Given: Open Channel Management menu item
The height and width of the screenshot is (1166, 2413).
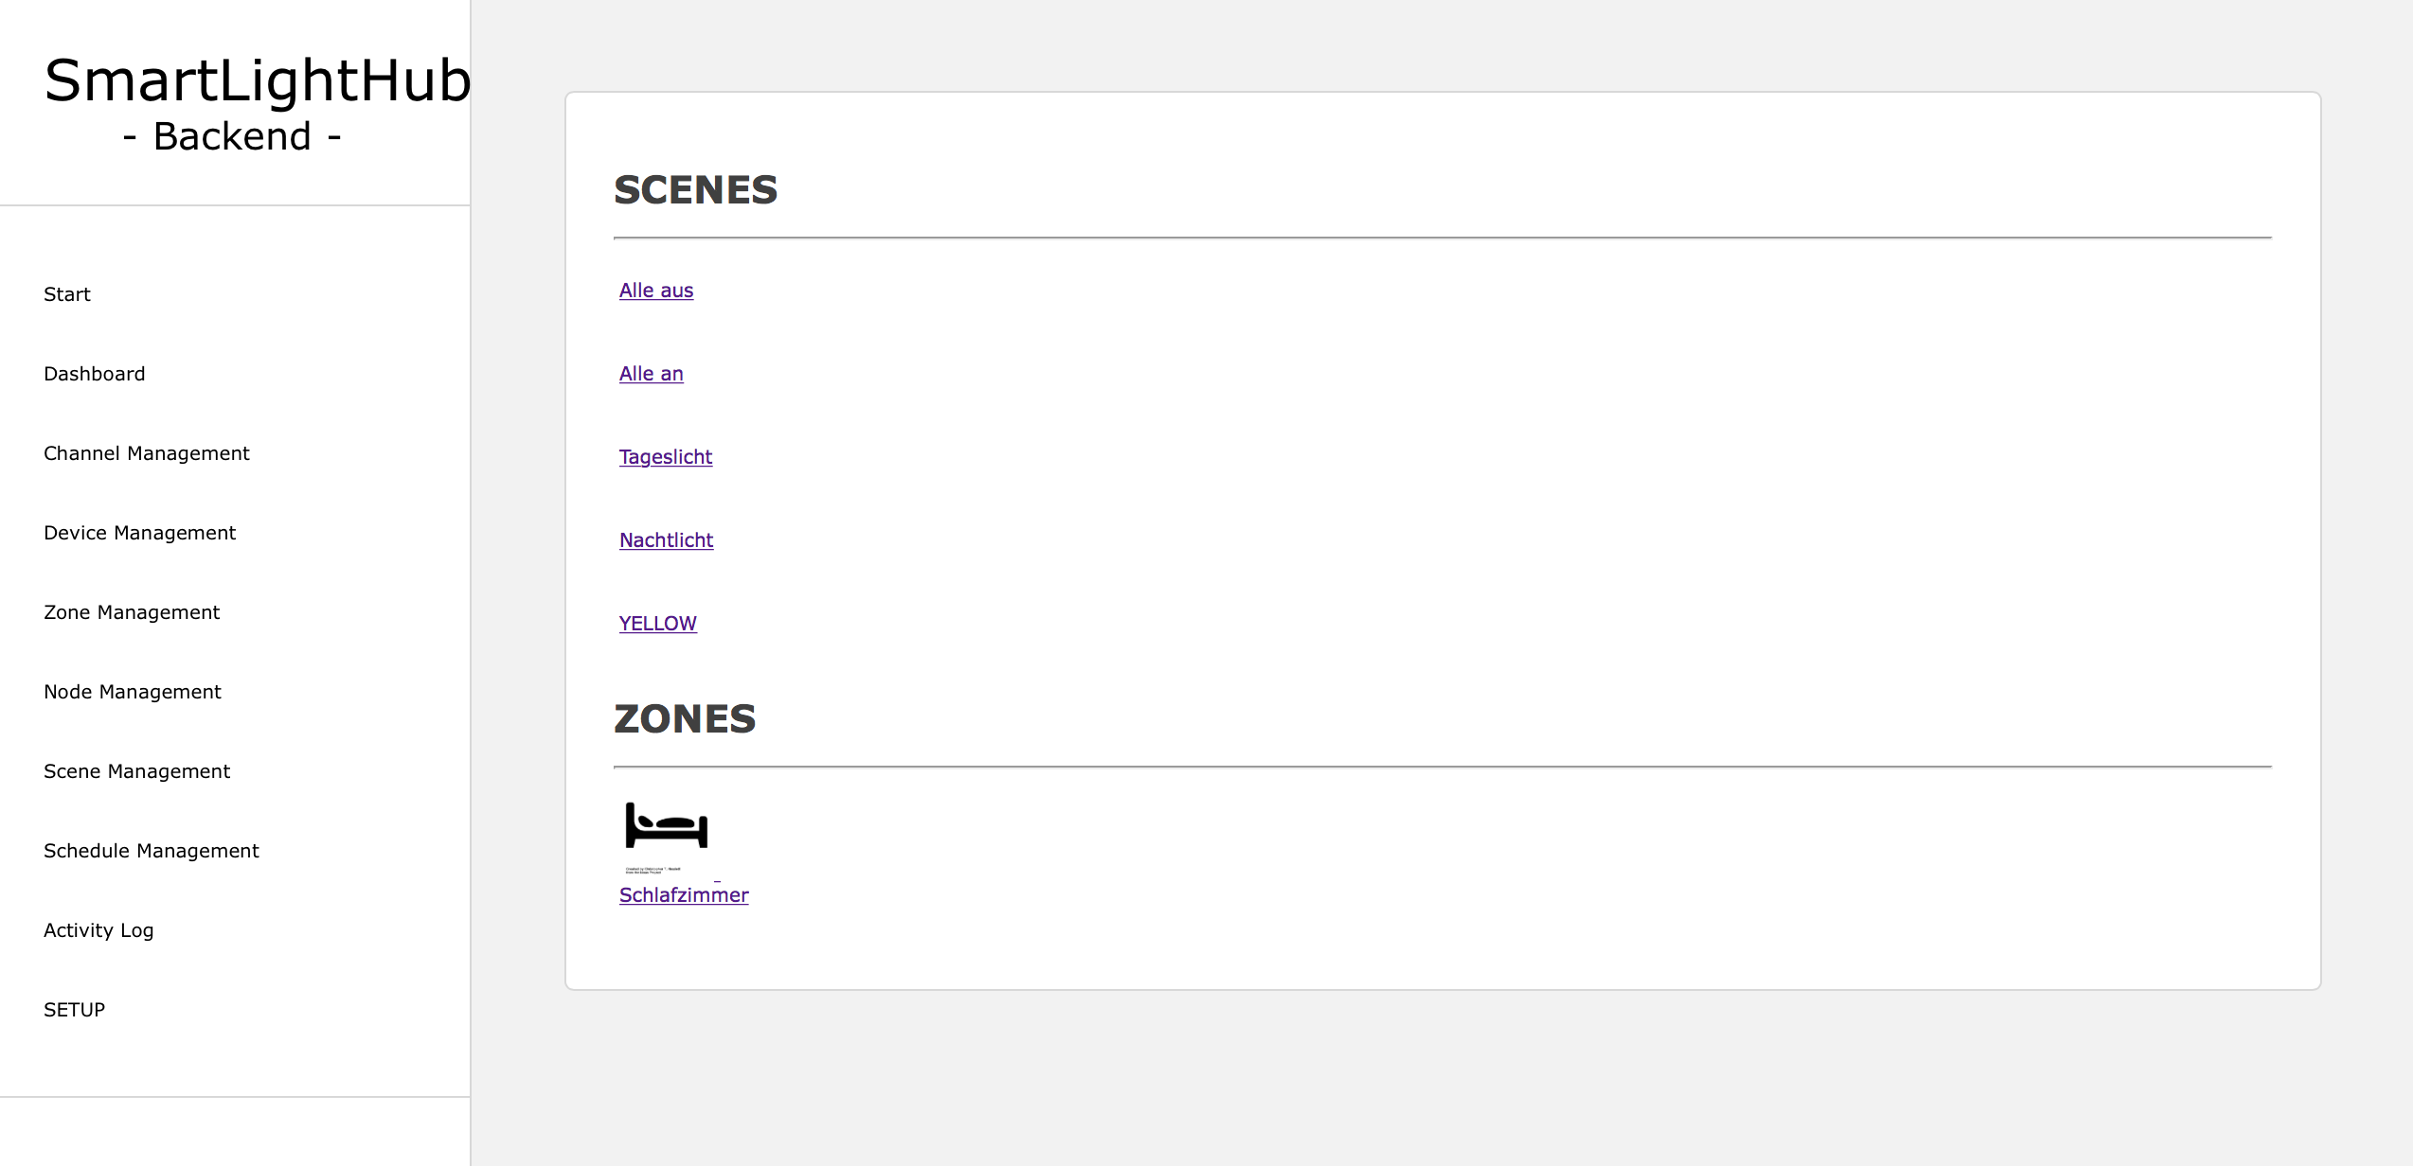Looking at the screenshot, I should pyautogui.click(x=147, y=453).
